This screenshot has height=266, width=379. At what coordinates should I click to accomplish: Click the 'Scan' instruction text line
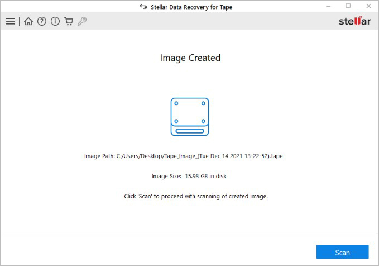point(195,196)
